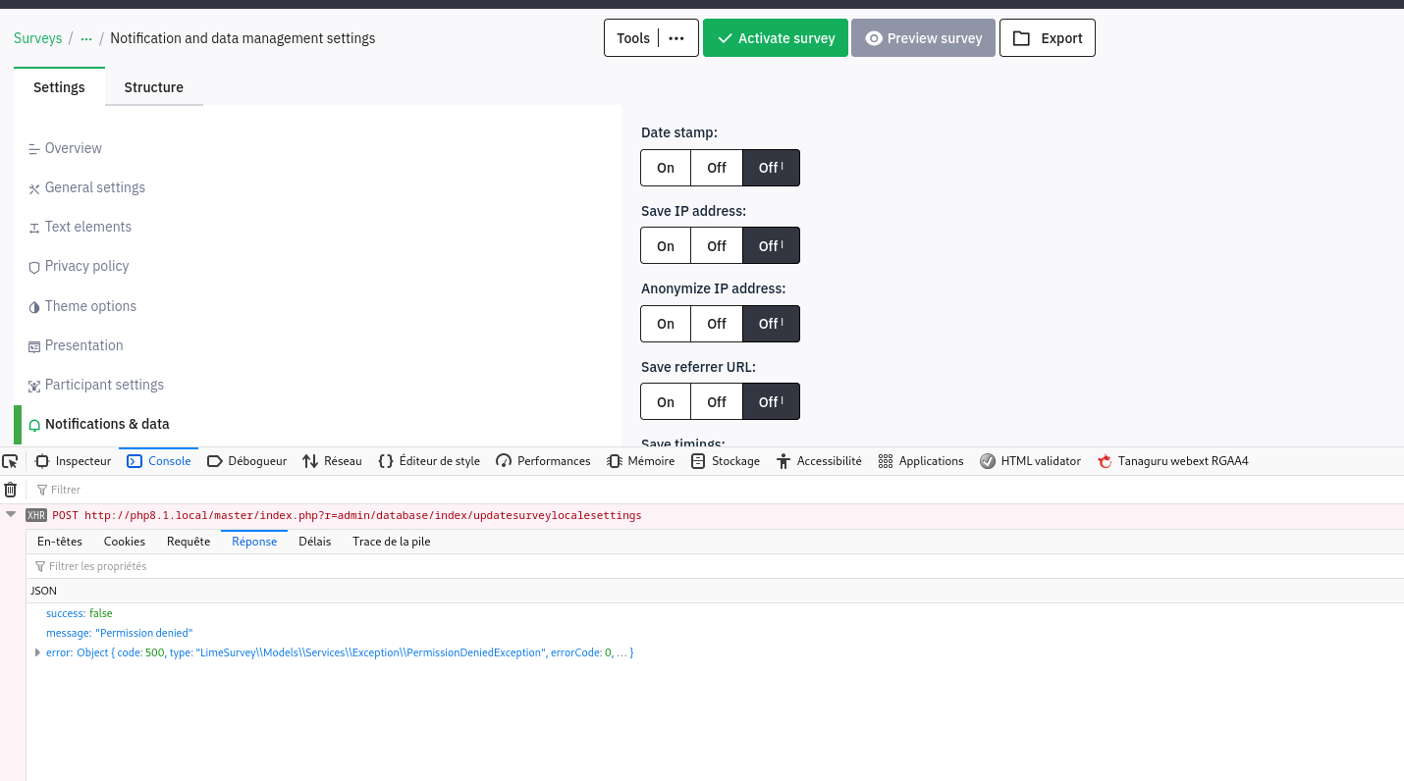The height and width of the screenshot is (781, 1404).
Task: Click the Accessibilité person icon
Action: 783,461
